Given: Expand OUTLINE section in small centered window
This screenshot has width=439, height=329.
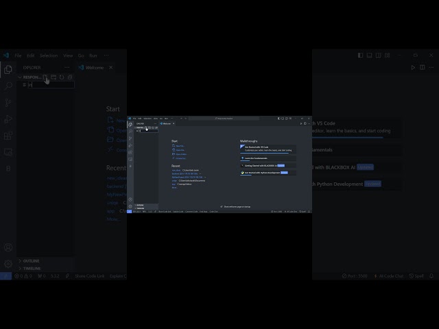Looking at the screenshot, I should point(140,205).
